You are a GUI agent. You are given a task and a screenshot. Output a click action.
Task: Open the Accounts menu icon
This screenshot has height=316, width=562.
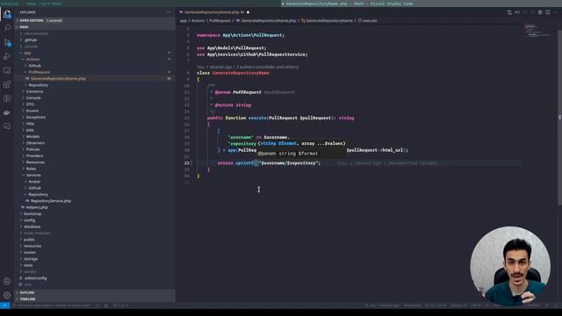click(7, 282)
